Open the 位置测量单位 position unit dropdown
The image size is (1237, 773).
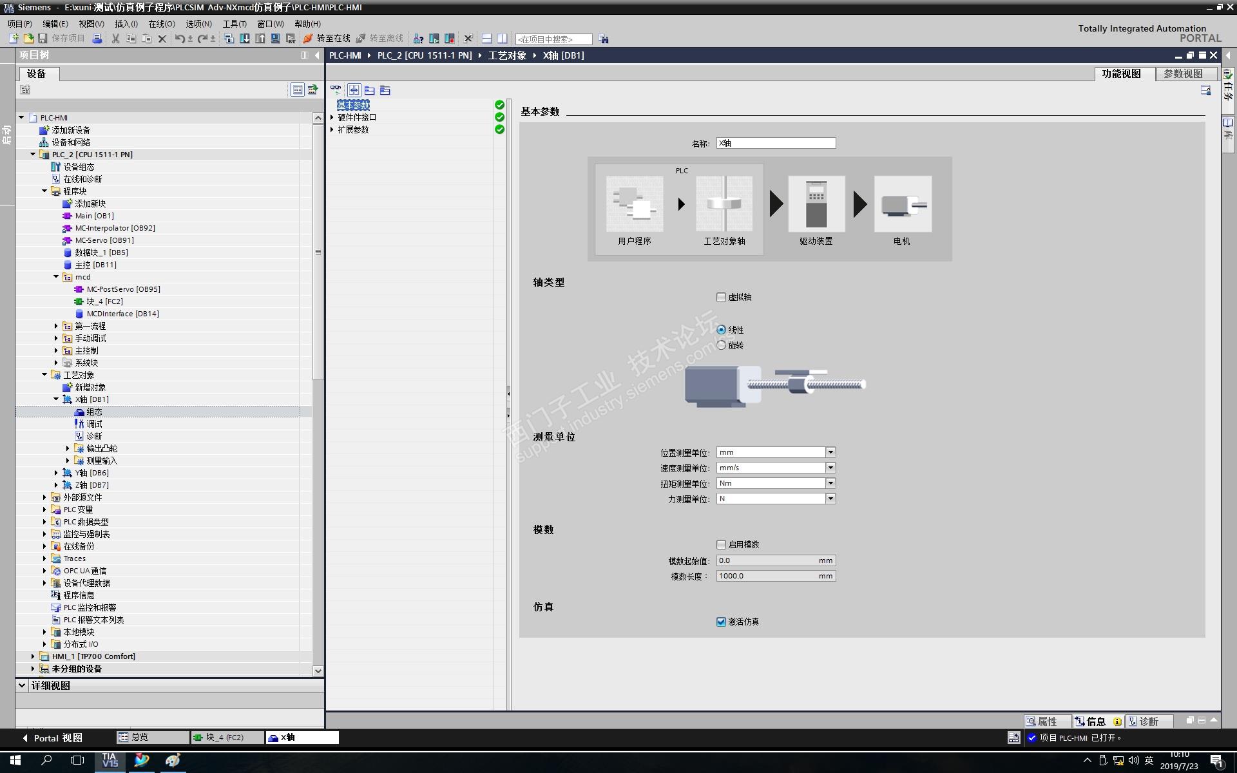click(x=830, y=452)
